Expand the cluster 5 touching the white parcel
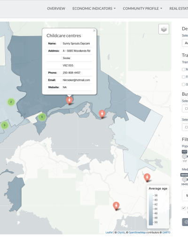The height and width of the screenshot is (242, 188). click(x=42, y=117)
